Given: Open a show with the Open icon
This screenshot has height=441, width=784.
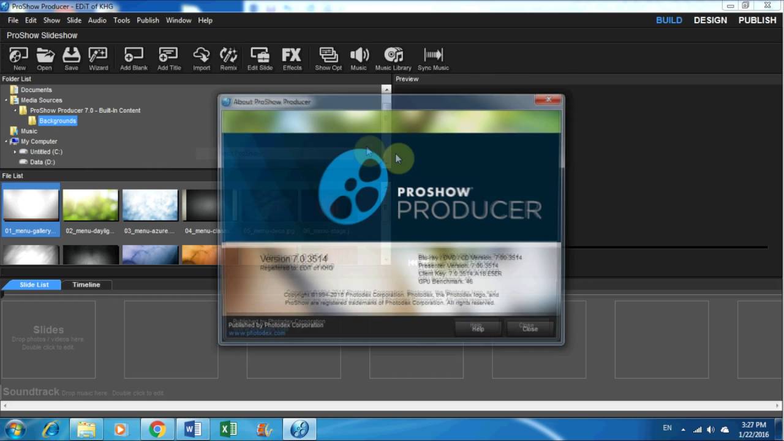Looking at the screenshot, I should (45, 59).
